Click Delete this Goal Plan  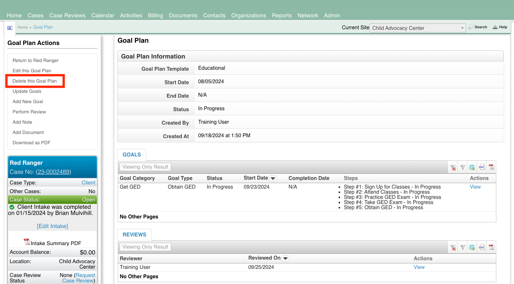click(34, 81)
